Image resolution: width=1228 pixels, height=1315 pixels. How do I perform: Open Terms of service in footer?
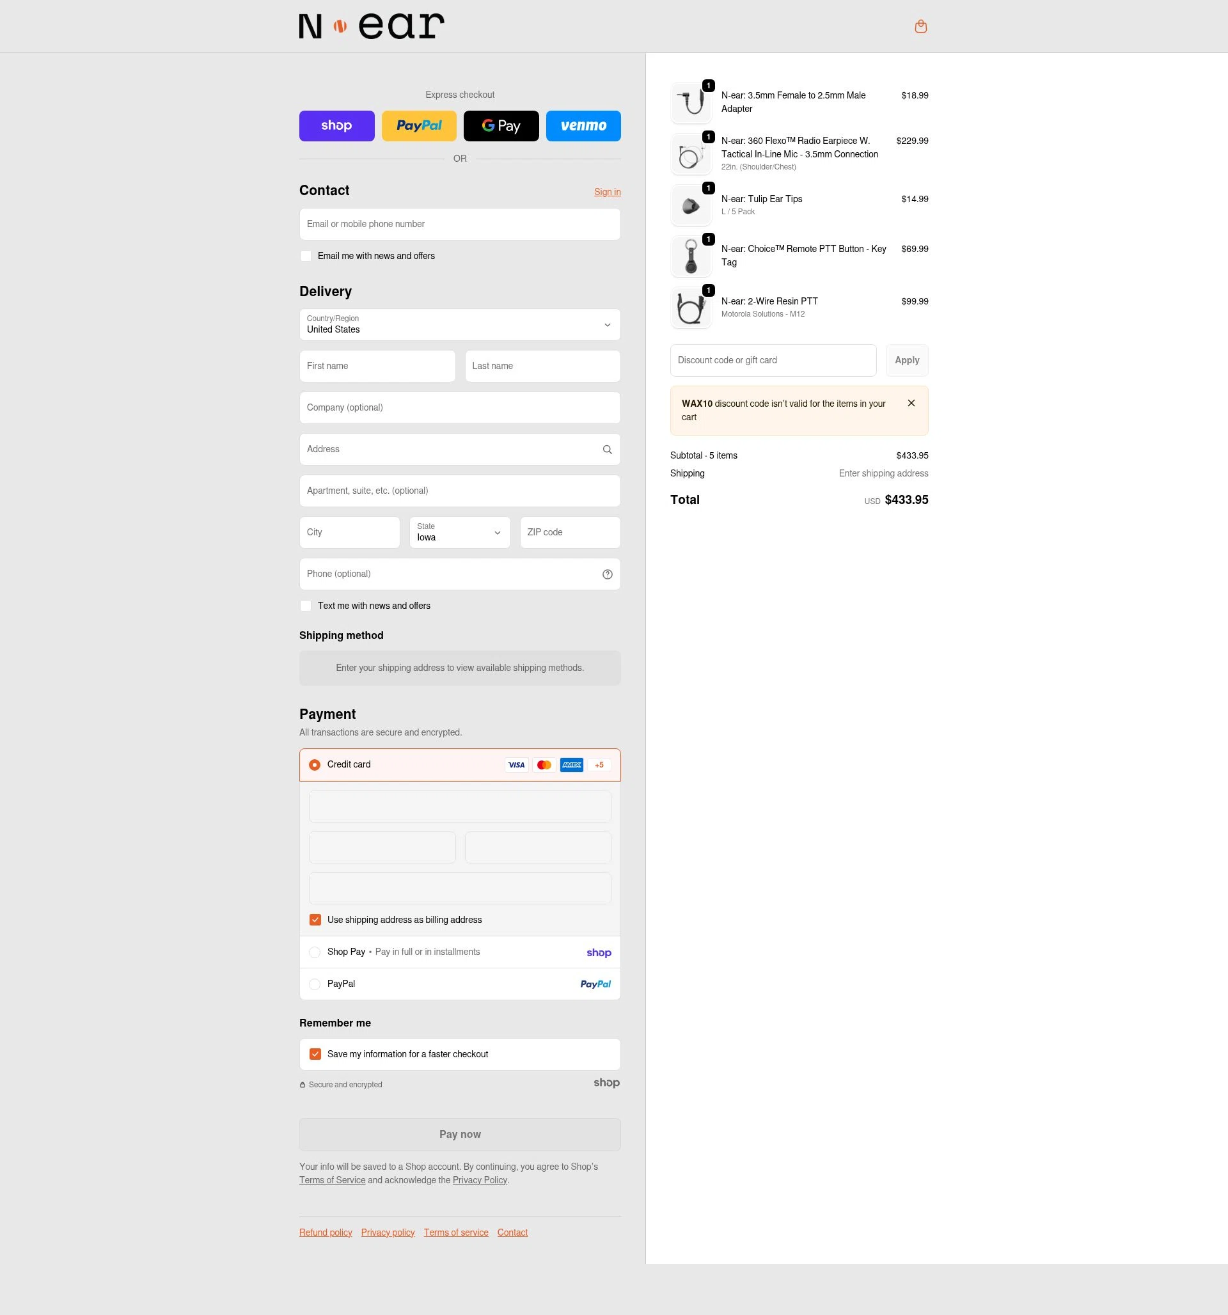point(456,1232)
